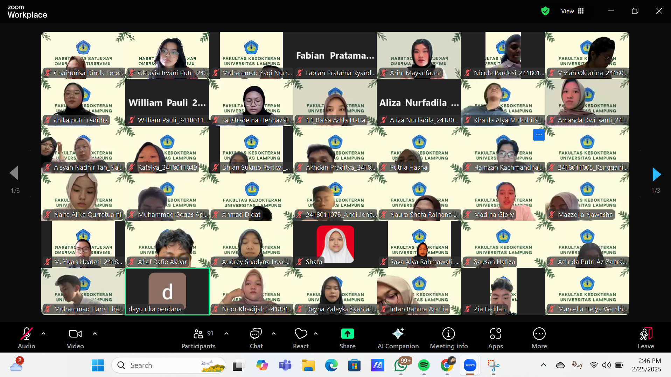Open Snipping Tool from taskbar
This screenshot has width=671, height=377.
[x=493, y=365]
